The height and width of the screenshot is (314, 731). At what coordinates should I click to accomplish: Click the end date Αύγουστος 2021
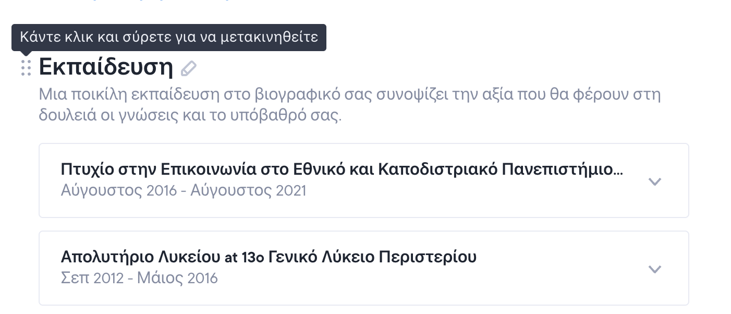248,190
